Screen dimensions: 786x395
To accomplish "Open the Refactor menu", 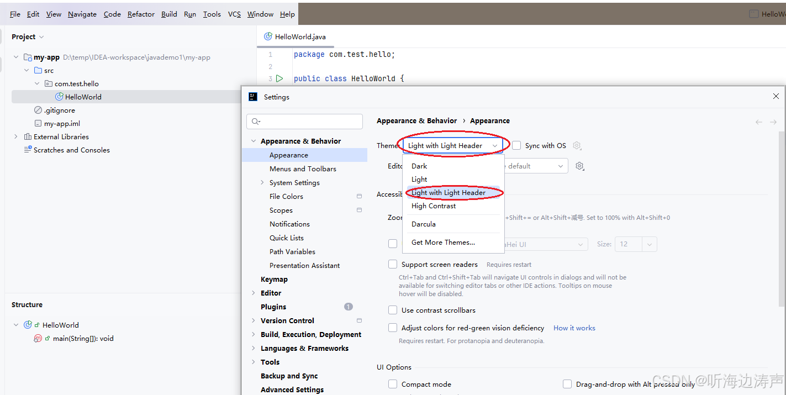I will pos(141,14).
